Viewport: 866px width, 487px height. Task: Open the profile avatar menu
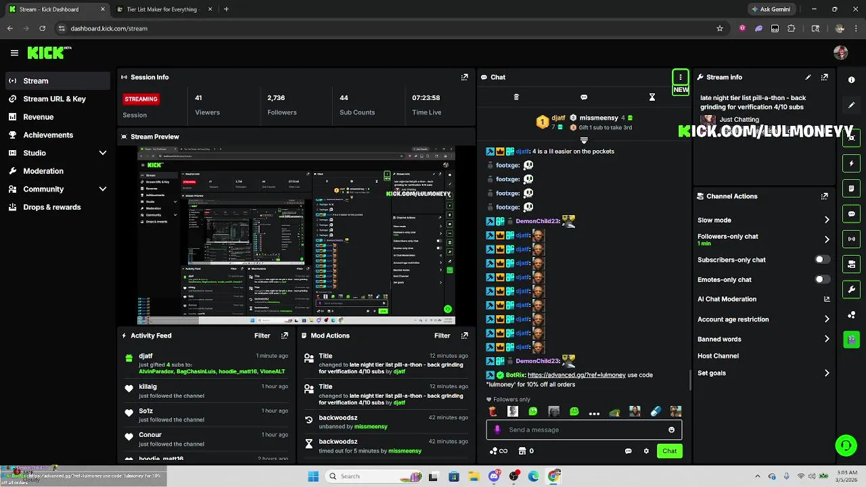click(x=841, y=53)
